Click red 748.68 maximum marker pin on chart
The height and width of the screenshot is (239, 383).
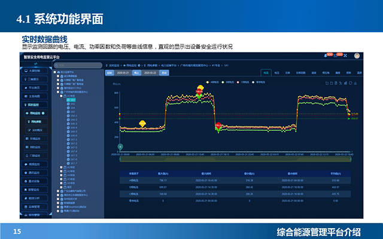point(199,92)
